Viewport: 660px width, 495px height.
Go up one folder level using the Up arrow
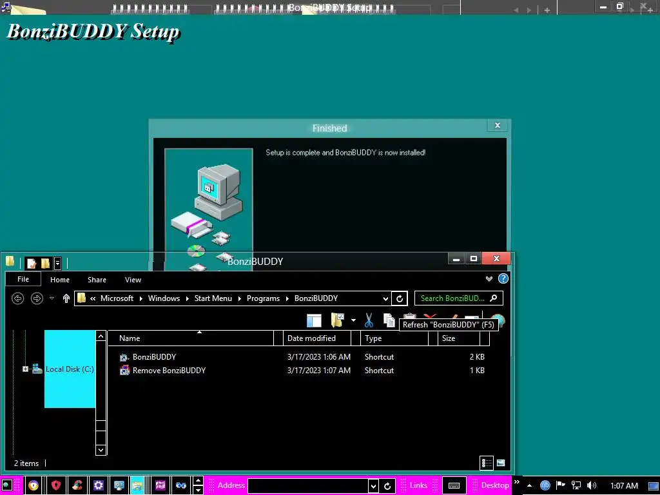(x=66, y=298)
